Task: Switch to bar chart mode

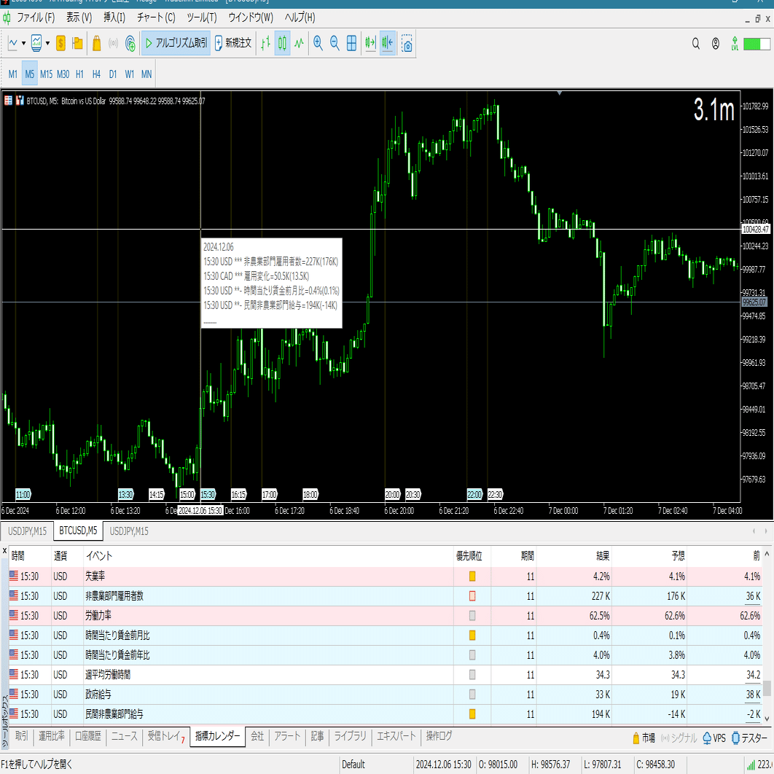Action: point(265,44)
